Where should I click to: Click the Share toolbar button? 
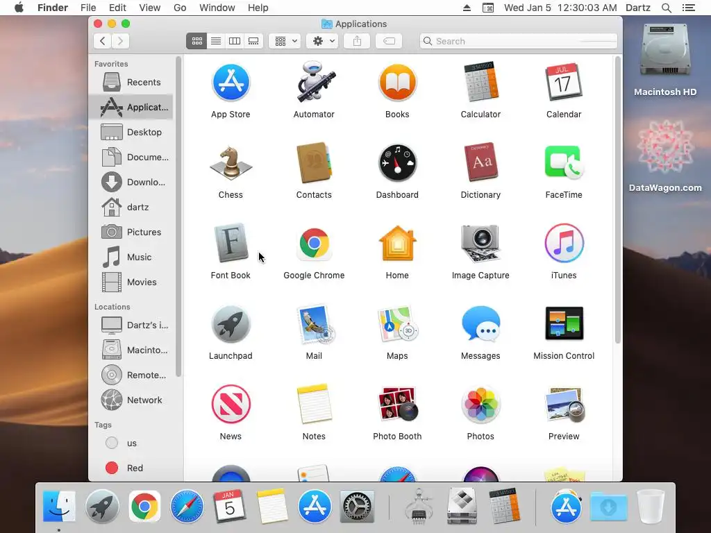pos(358,41)
